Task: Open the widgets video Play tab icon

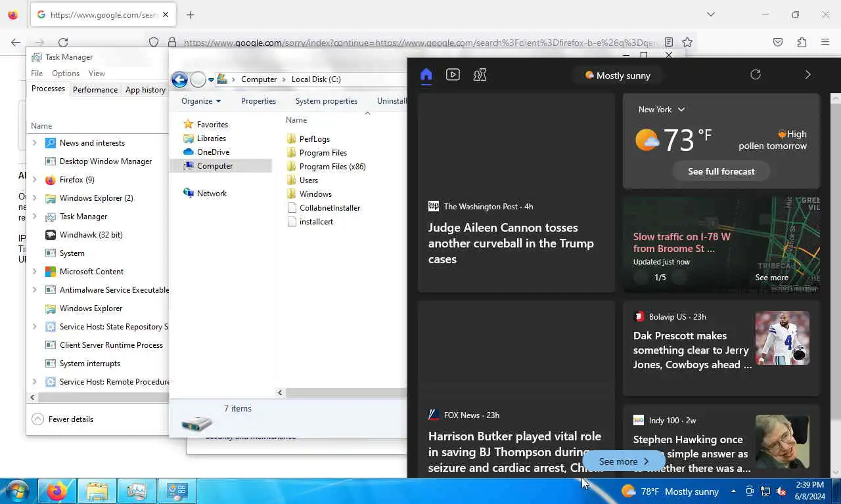Action: point(453,75)
